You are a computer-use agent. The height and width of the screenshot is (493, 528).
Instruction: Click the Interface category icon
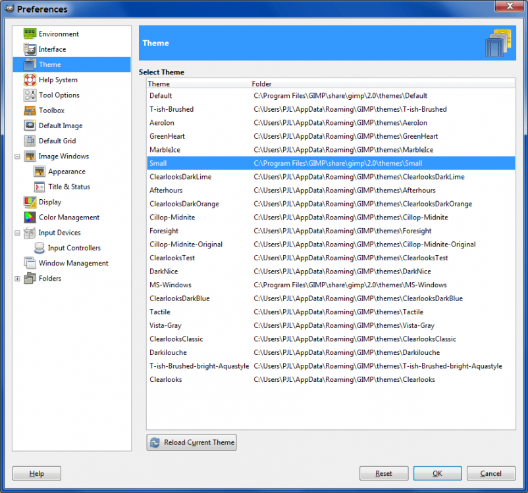coord(30,49)
